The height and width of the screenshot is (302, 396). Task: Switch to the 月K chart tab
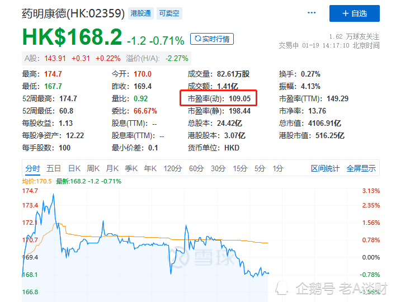click(112, 168)
